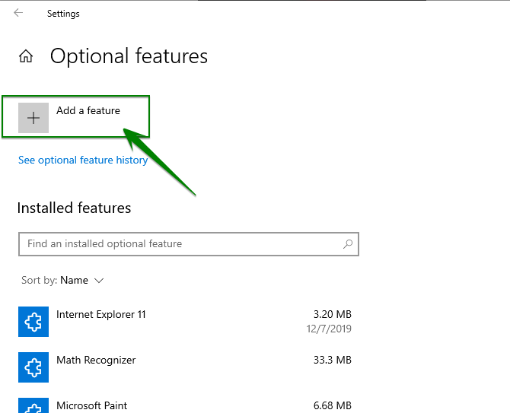The width and height of the screenshot is (510, 413).
Task: Select the Internet Explorer 11 puzzle icon
Action: pyautogui.click(x=33, y=322)
